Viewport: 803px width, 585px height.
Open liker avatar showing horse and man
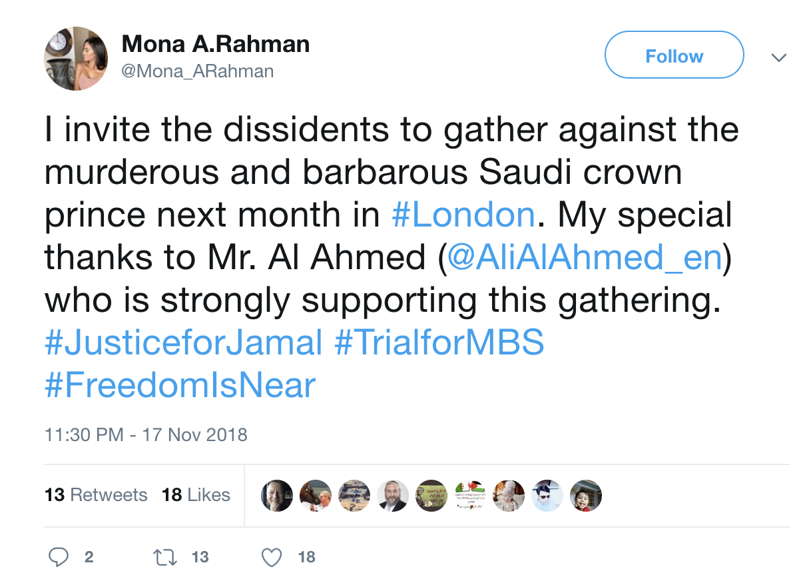[x=316, y=495]
